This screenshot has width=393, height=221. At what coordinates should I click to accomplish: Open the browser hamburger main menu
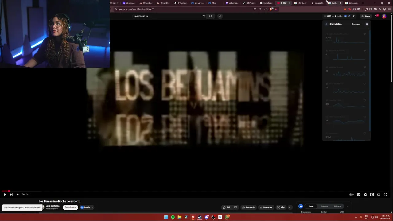click(389, 9)
